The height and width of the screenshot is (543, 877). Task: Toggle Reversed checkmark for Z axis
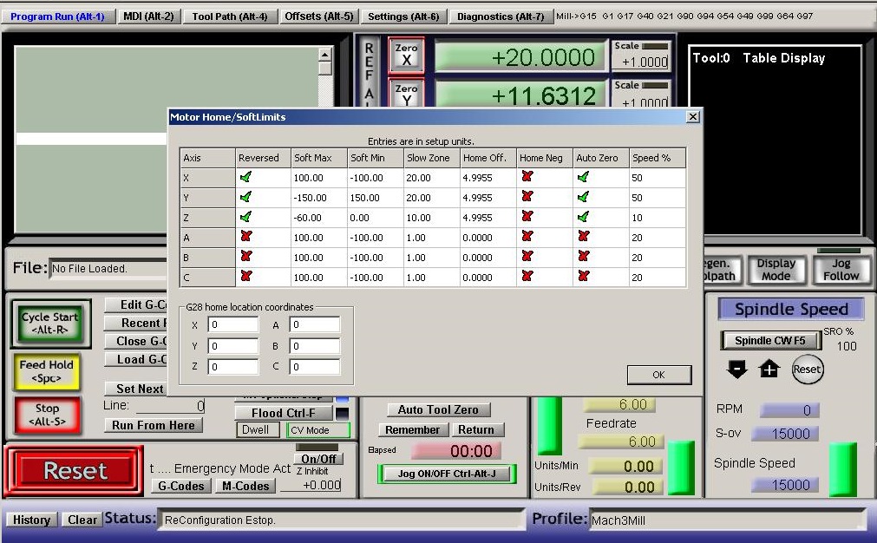coord(245,217)
